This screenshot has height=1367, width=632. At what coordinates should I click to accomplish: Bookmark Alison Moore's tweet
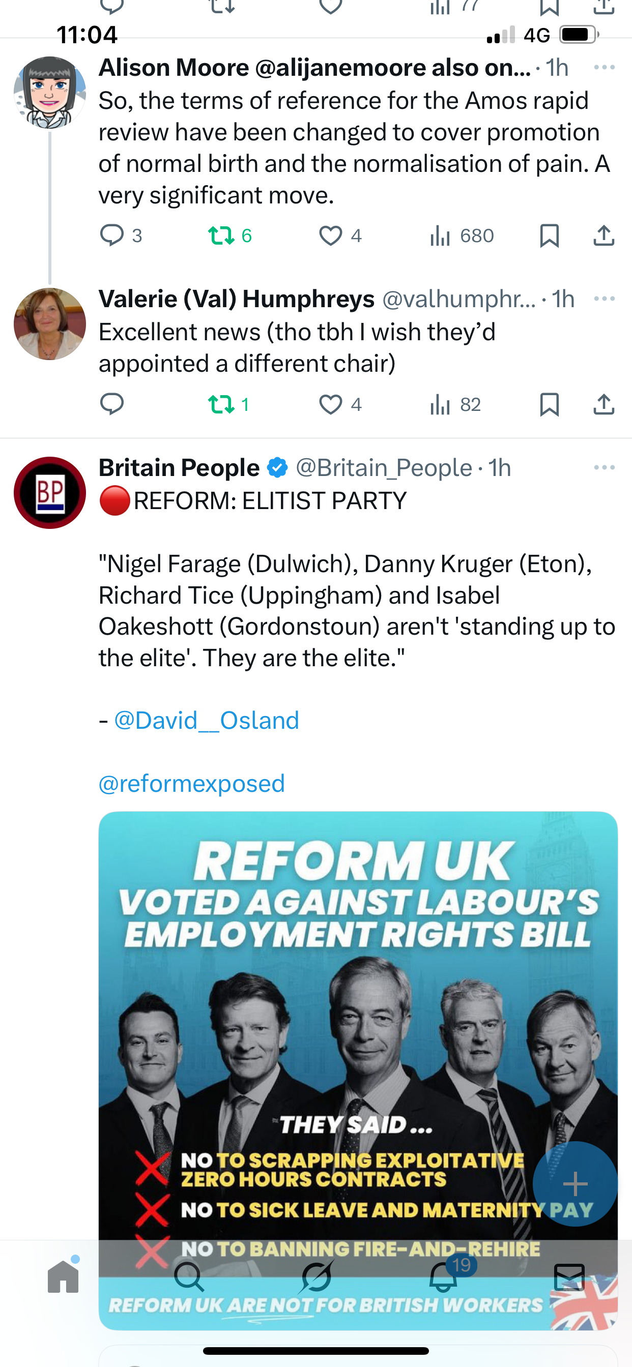549,235
